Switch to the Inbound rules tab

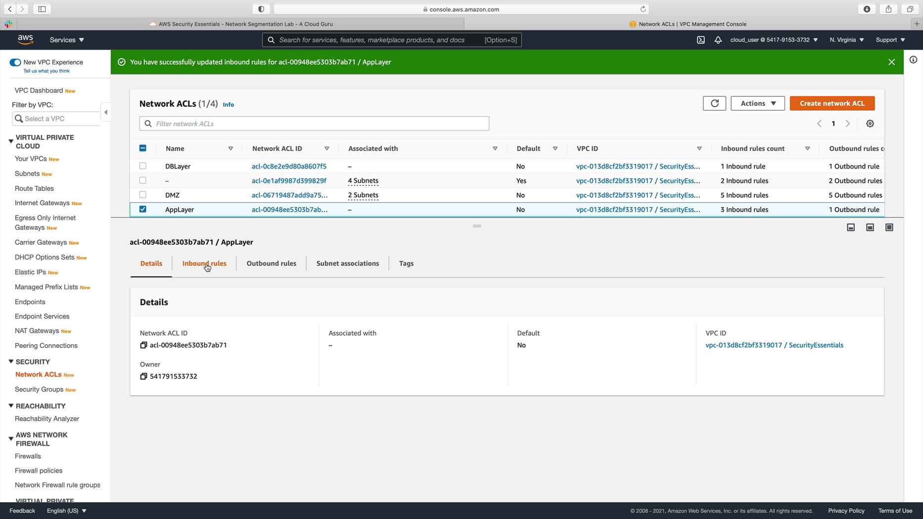(x=204, y=263)
